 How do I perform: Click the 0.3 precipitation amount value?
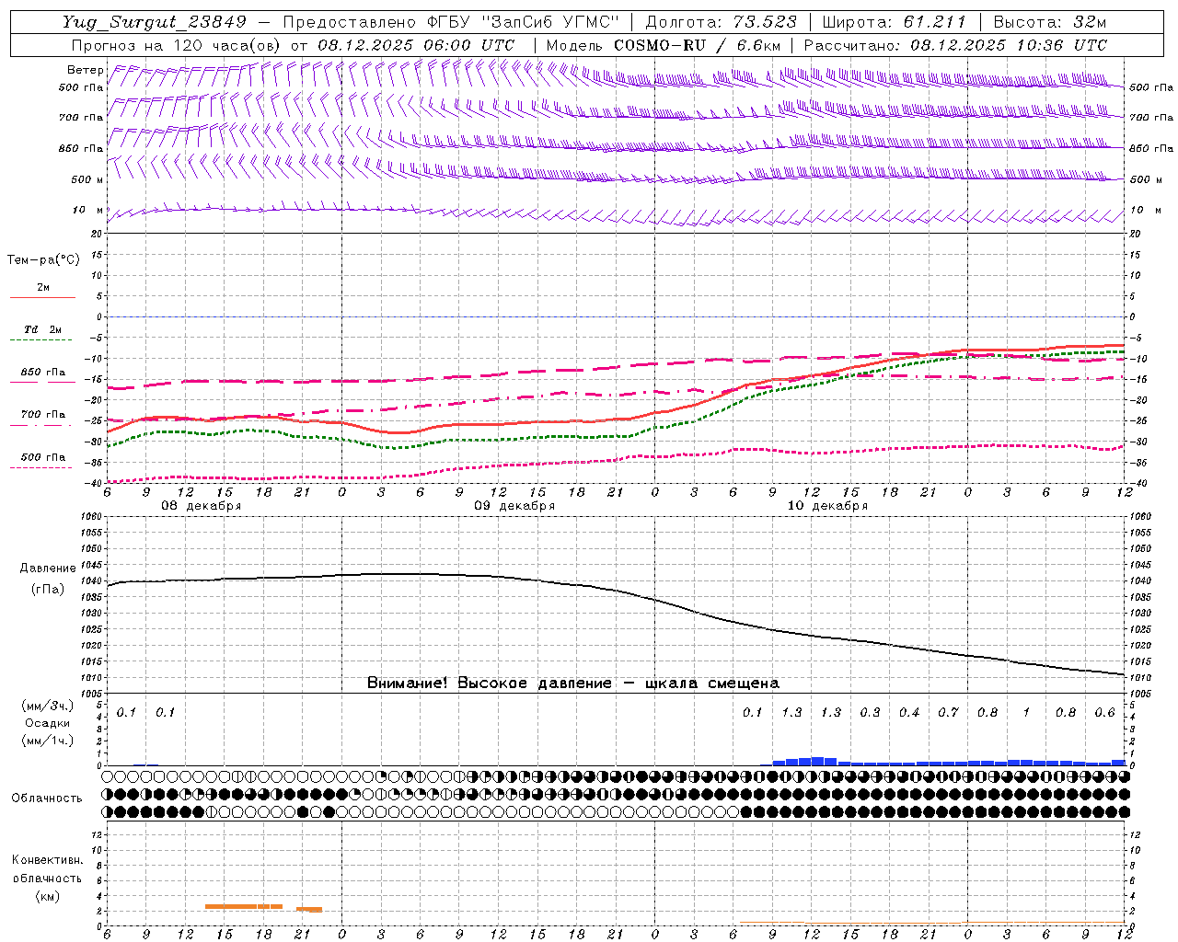tap(870, 713)
